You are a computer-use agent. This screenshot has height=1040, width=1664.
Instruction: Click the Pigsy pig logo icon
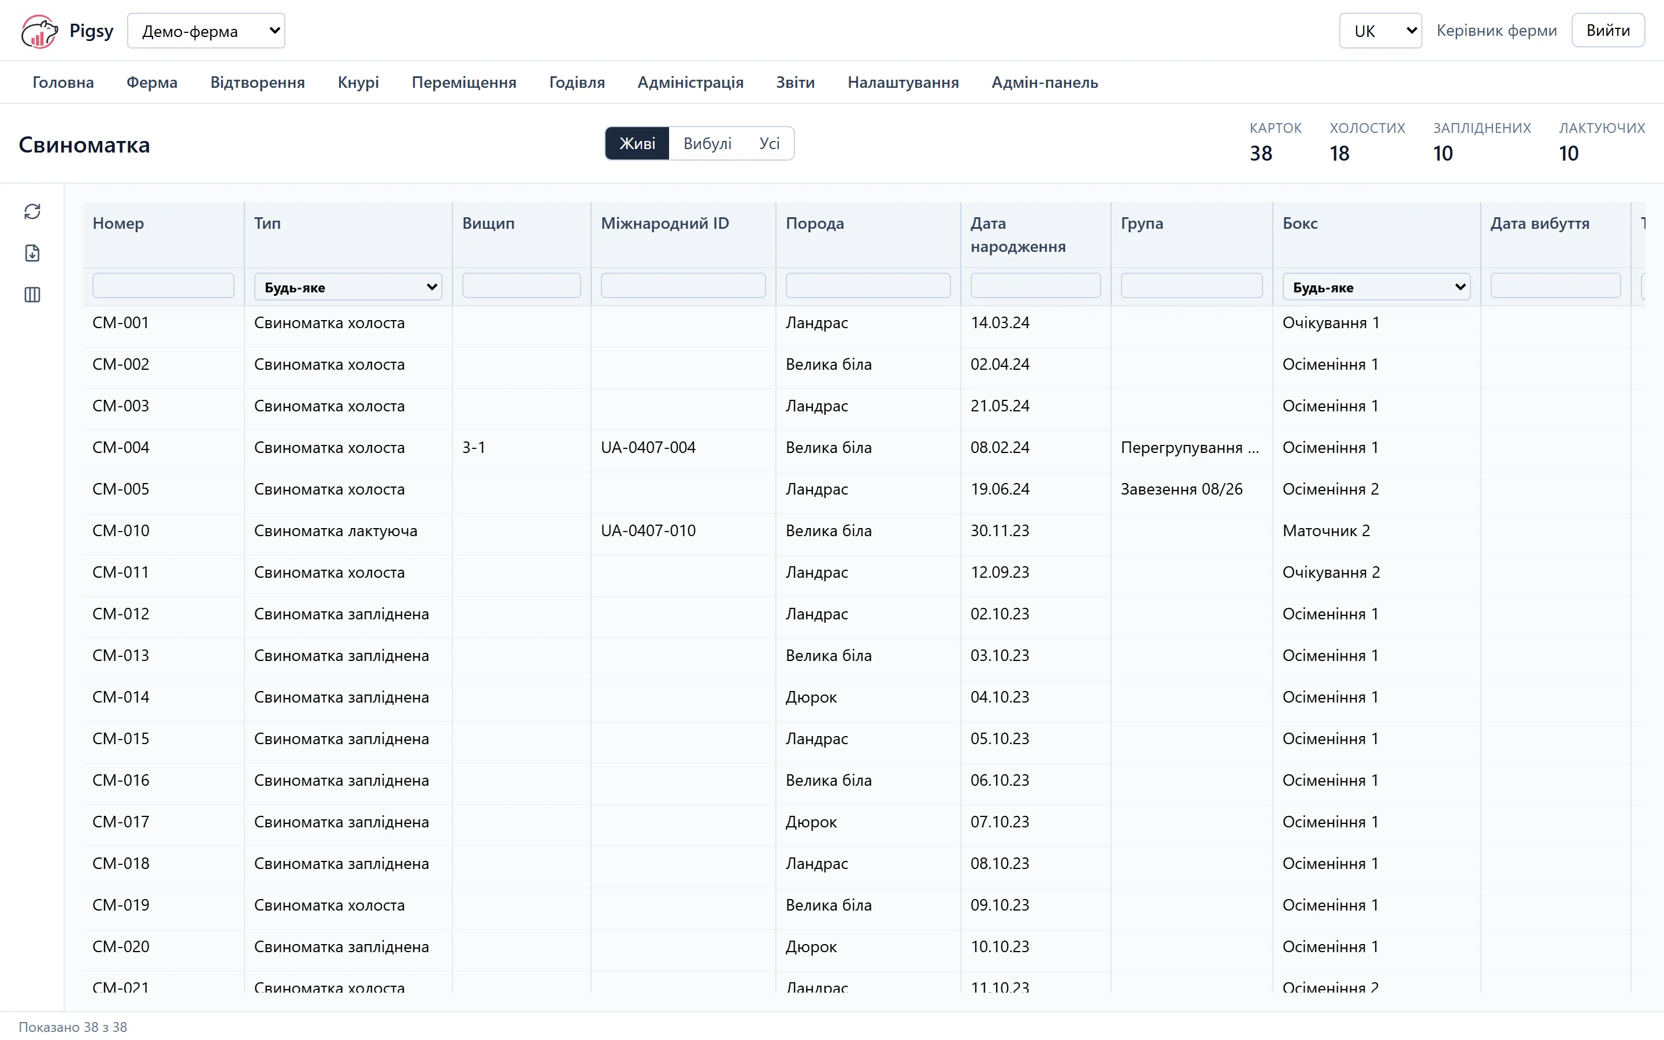point(39,31)
